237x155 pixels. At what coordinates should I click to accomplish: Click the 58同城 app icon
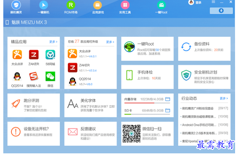pyautogui.click(x=50, y=55)
